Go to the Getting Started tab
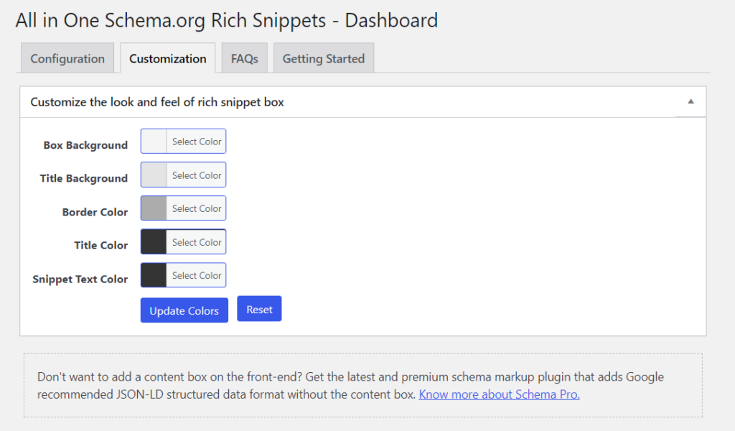Viewport: 735px width, 431px height. tap(324, 59)
